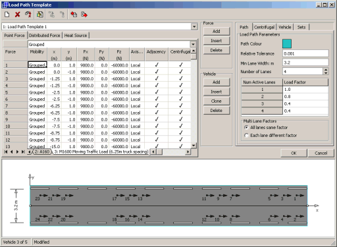Click Insert in the Force group
This screenshot has height=247, width=337.
(217, 41)
